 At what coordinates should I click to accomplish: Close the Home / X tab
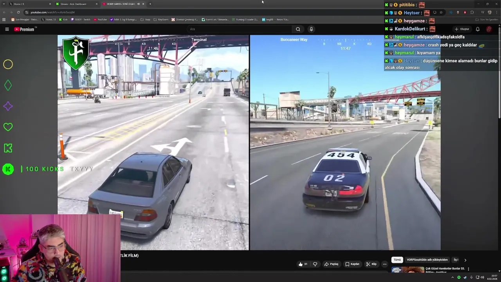coord(50,4)
